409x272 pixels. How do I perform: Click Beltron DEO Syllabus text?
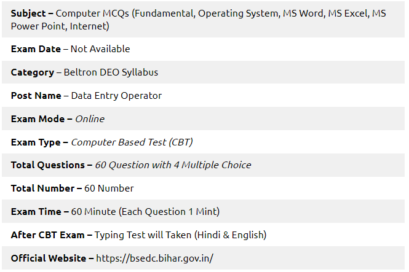pos(111,72)
